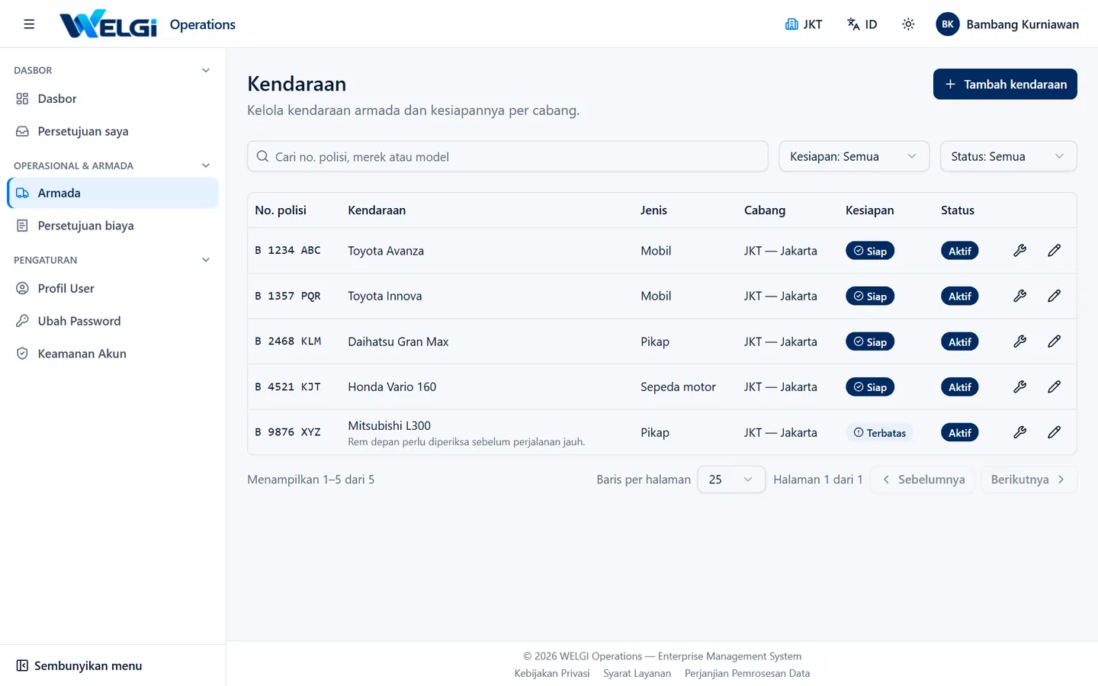This screenshot has width=1098, height=686.
Task: Open Profil User settings
Action: (x=113, y=288)
